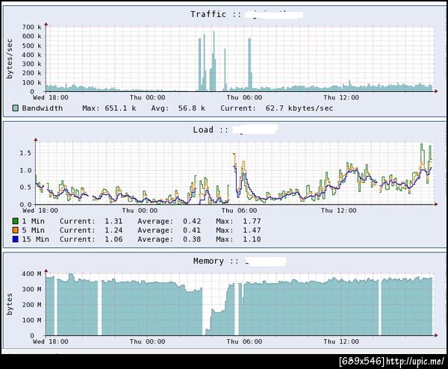Viewport: 448px width, 369px height.
Task: Click the Bandwidth legend color swatch
Action: (16, 108)
